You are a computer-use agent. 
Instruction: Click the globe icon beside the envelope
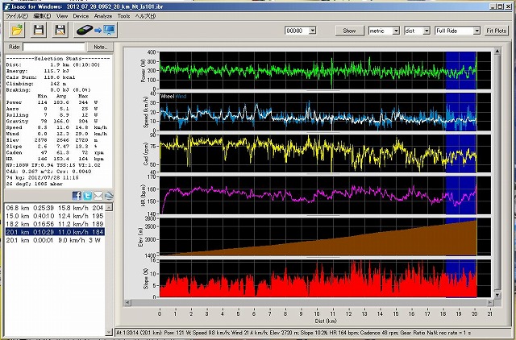[x=108, y=195]
